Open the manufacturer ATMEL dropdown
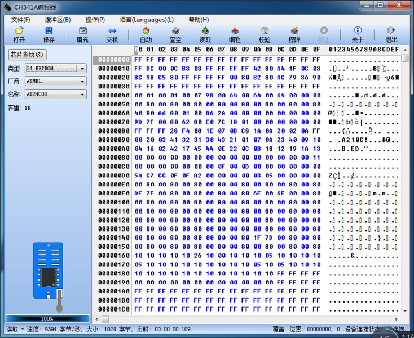 [82, 81]
